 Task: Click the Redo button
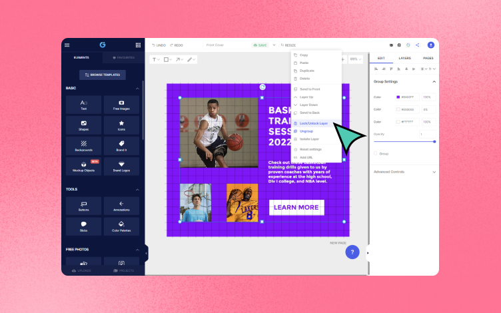click(x=177, y=45)
